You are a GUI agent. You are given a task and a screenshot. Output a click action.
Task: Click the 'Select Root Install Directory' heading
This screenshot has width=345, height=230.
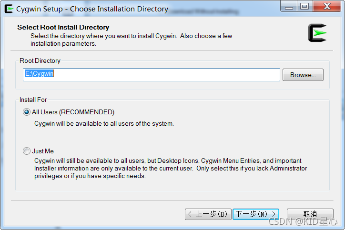[x=63, y=27]
